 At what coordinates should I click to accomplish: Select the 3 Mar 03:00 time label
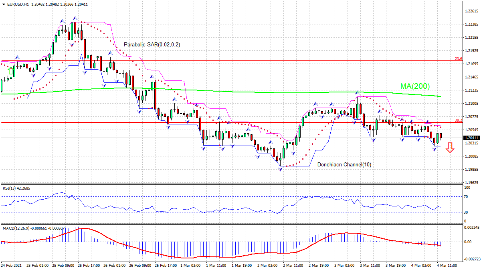345,265
